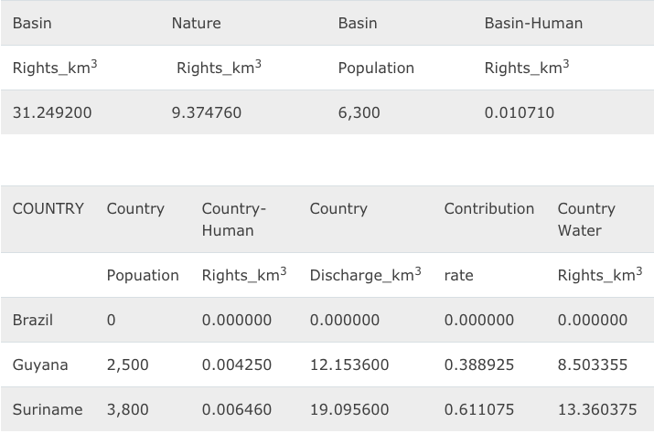Image resolution: width=654 pixels, height=433 pixels.
Task: Click the Nature header in top table
Action: click(196, 24)
